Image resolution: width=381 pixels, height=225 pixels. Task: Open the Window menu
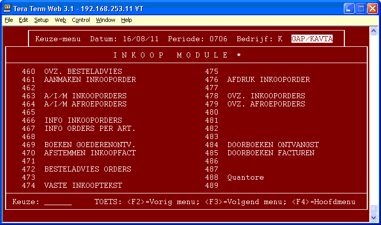105,20
